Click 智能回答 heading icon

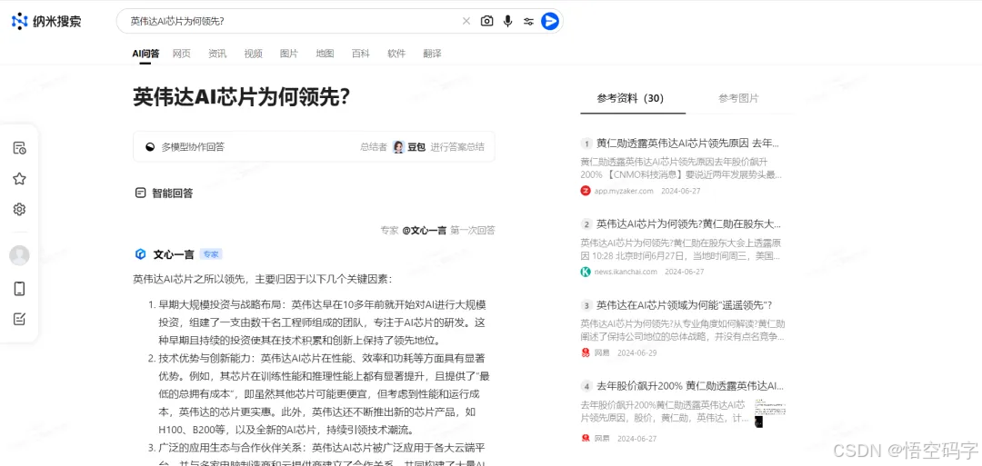click(x=140, y=193)
